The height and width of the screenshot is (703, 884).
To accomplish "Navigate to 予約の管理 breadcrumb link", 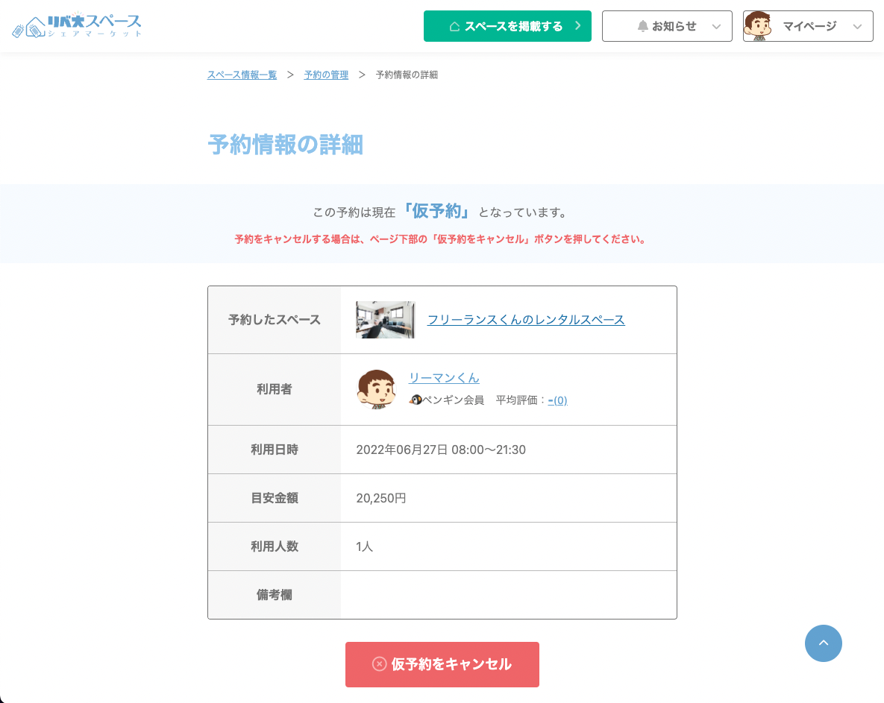I will pos(326,75).
